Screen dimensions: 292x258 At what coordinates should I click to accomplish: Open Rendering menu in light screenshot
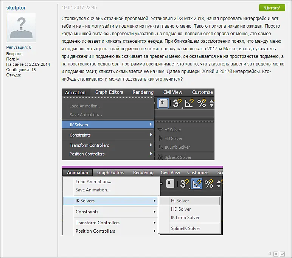tap(143, 173)
